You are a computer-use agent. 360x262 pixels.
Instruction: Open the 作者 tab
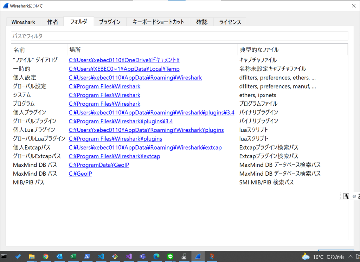(53, 22)
